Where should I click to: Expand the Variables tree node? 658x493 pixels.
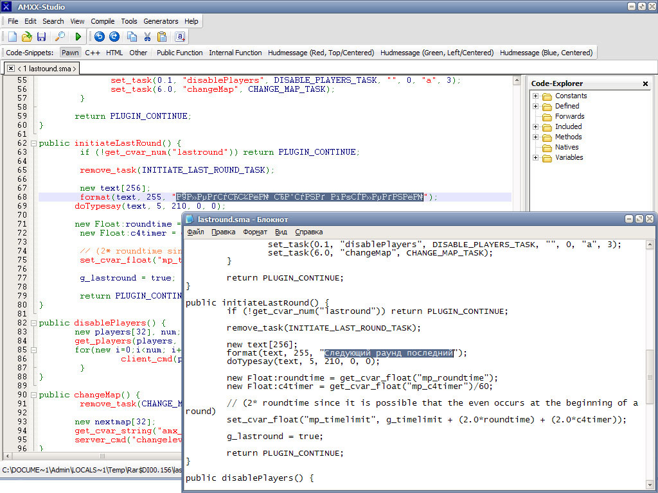(535, 158)
